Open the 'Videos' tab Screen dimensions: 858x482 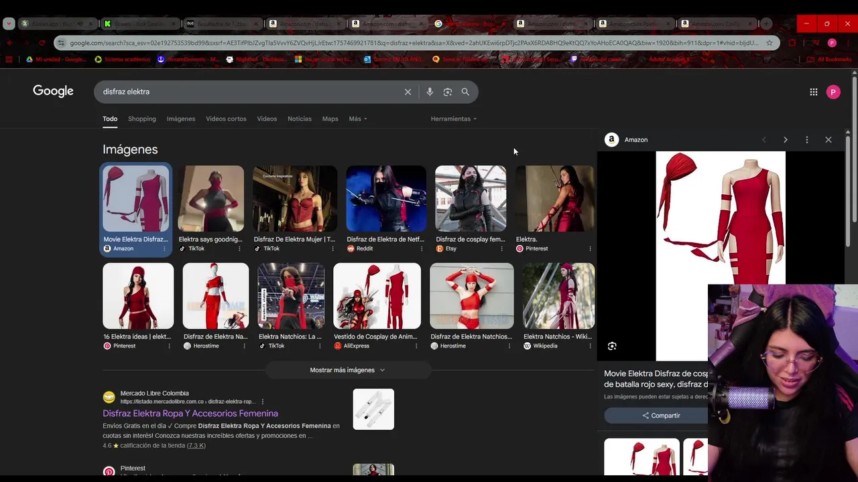(267, 119)
